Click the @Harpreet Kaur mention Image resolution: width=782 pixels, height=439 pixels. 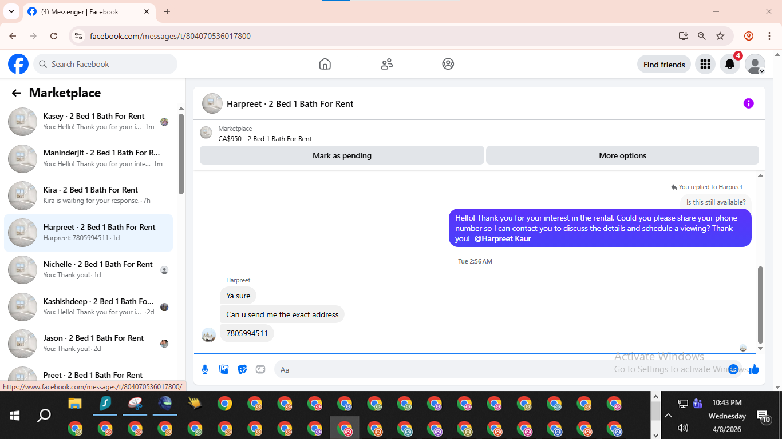(503, 238)
